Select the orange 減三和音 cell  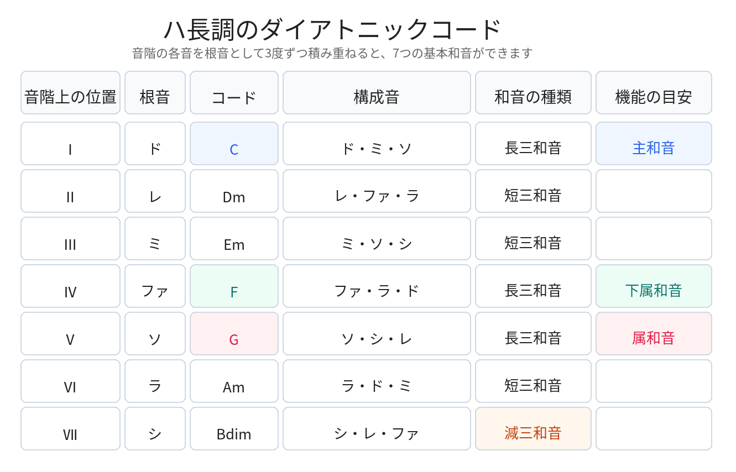point(533,429)
